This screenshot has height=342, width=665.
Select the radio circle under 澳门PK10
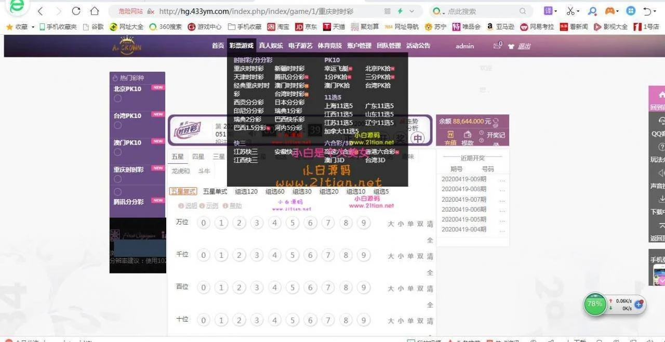(x=118, y=152)
